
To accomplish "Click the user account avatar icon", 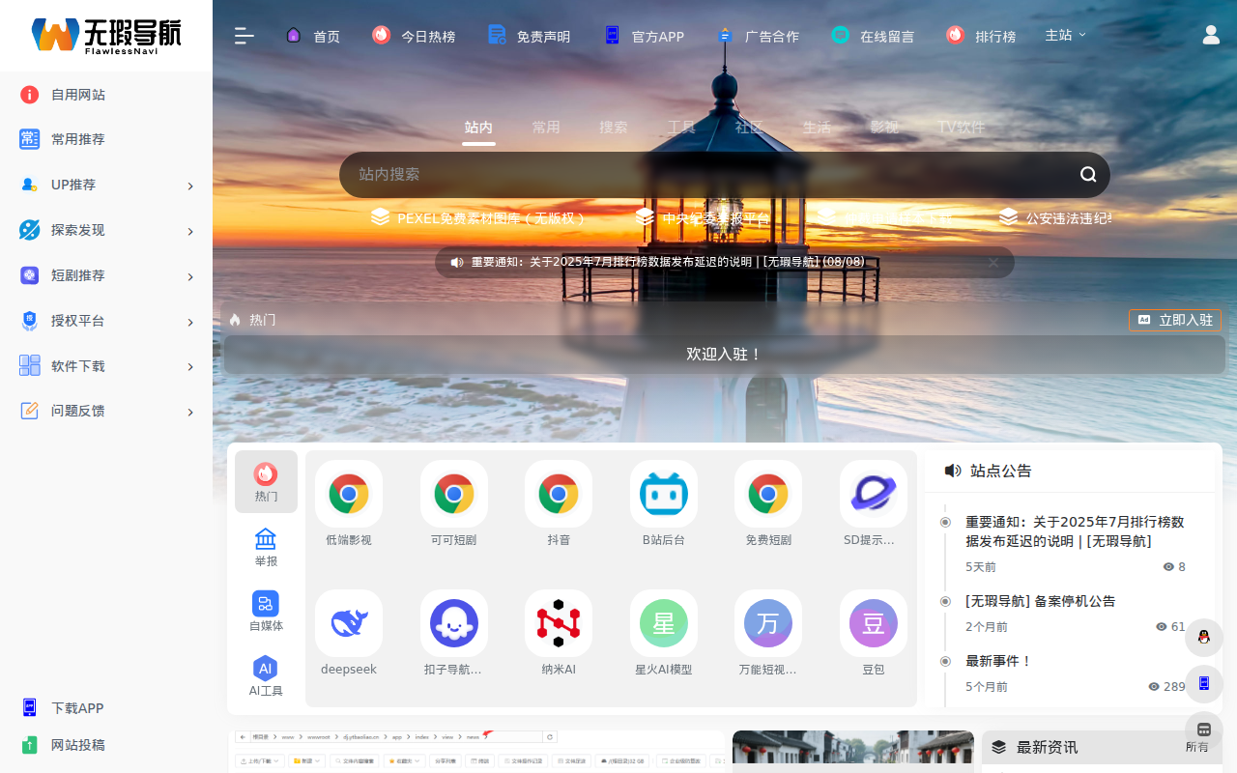I will click(1211, 35).
